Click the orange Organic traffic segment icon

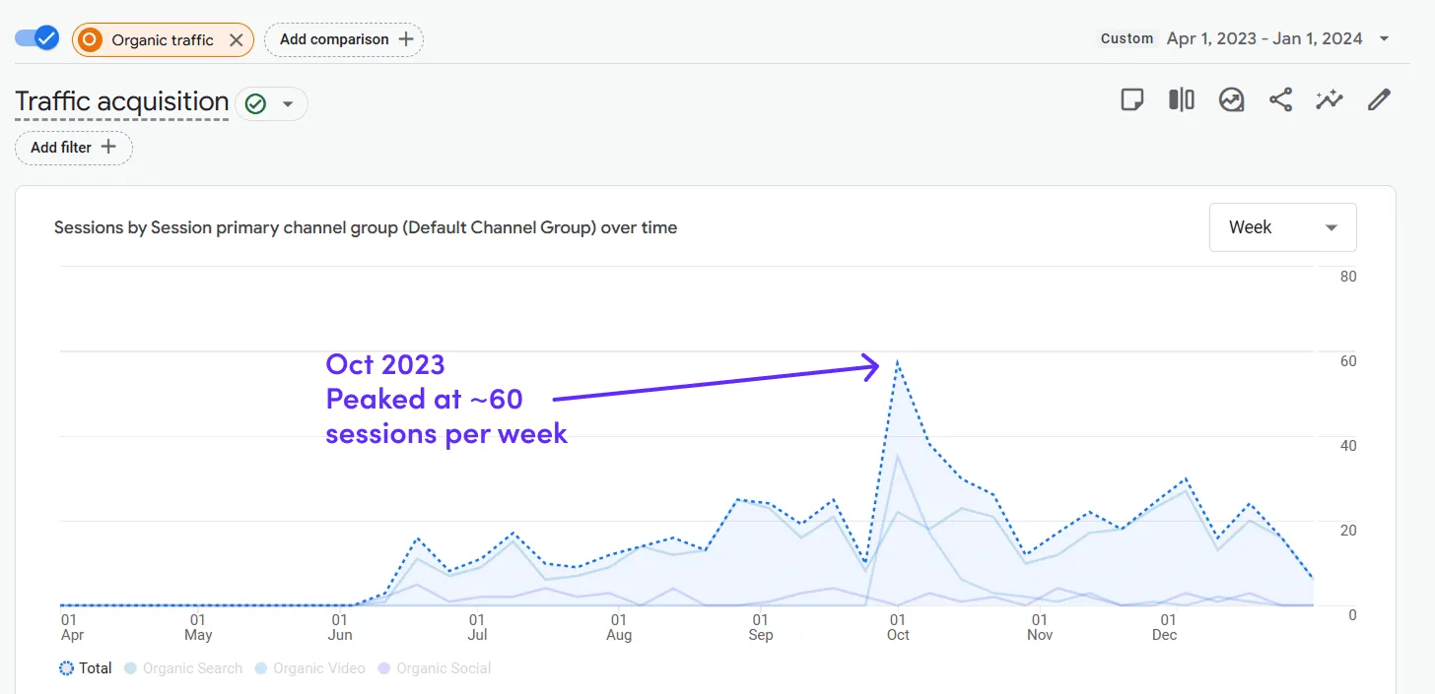(x=91, y=40)
